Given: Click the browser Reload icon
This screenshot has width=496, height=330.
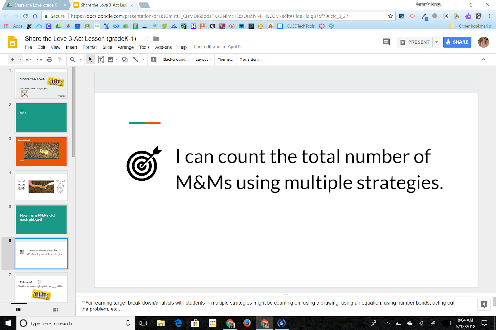Looking at the screenshot, I should pyautogui.click(x=25, y=16).
